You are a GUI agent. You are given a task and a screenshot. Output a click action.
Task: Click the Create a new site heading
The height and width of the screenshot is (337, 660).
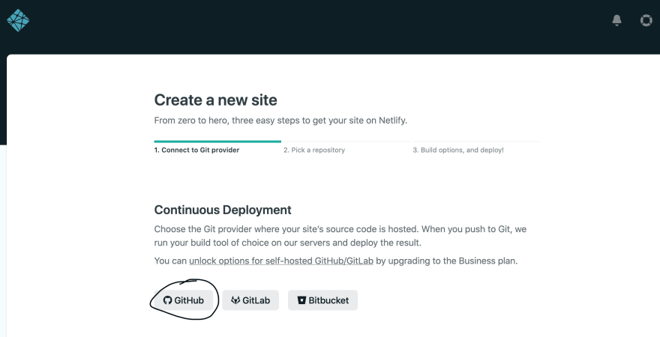tap(215, 100)
